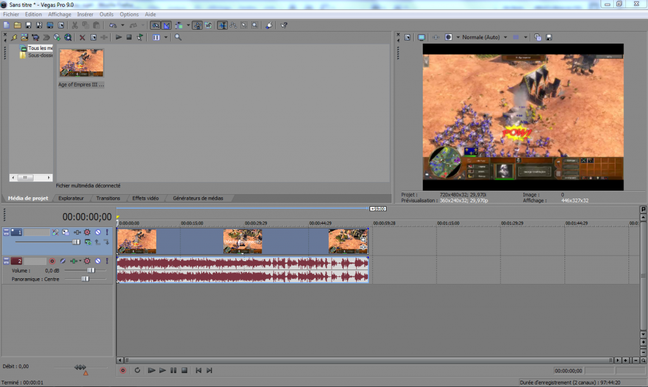Click the timeline Record button
Screen dimensions: 648x387
coord(123,371)
